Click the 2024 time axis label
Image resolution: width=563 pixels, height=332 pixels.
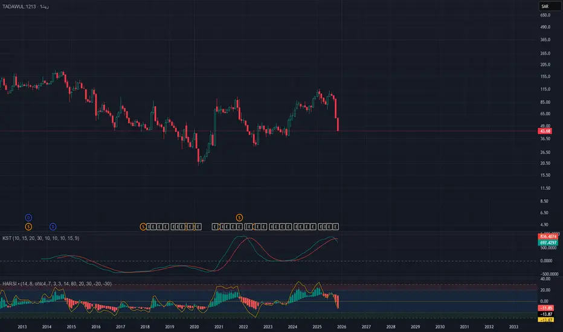point(292,327)
